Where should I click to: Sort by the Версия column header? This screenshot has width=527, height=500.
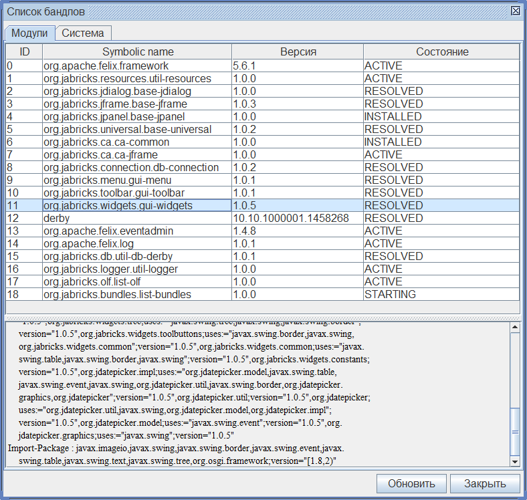[x=298, y=51]
